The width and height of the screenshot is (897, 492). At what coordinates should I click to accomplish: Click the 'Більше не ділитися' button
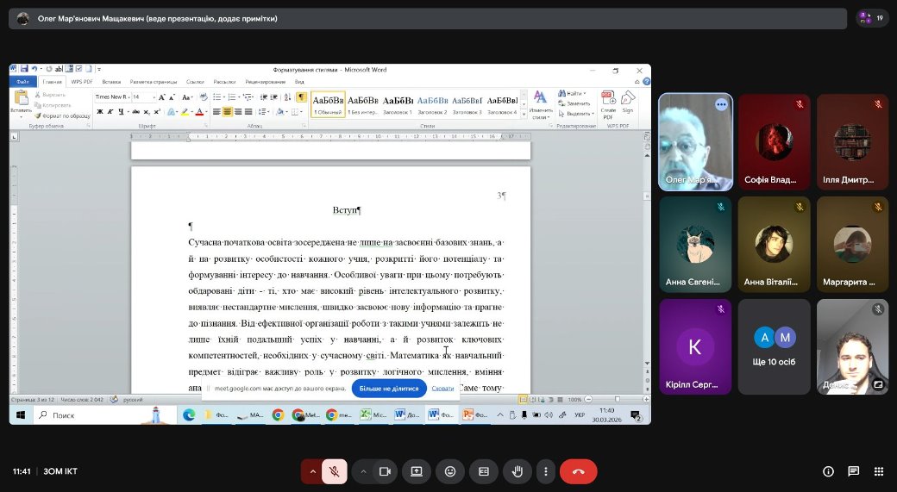(x=389, y=389)
